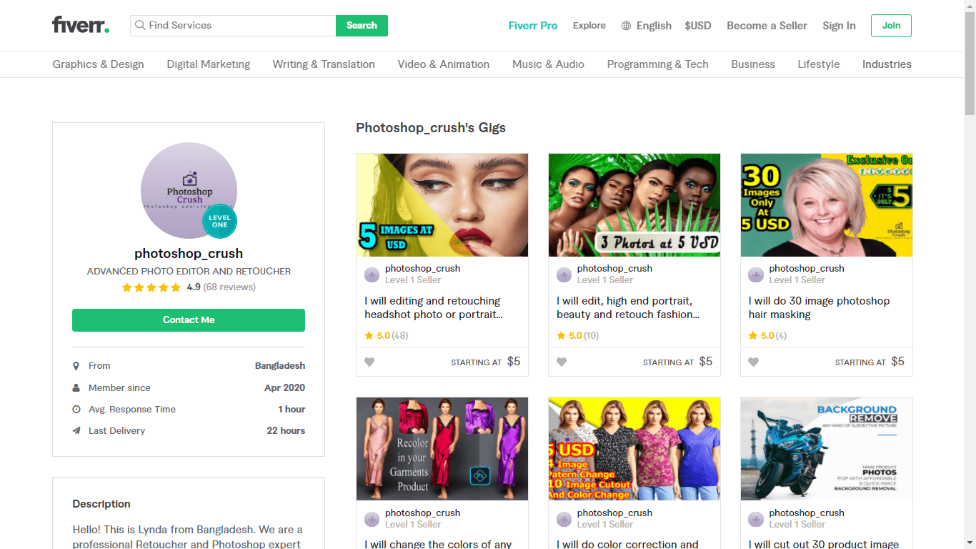976x549 pixels.
Task: Open 'I will edit, high end portrait' title
Action: pos(628,308)
